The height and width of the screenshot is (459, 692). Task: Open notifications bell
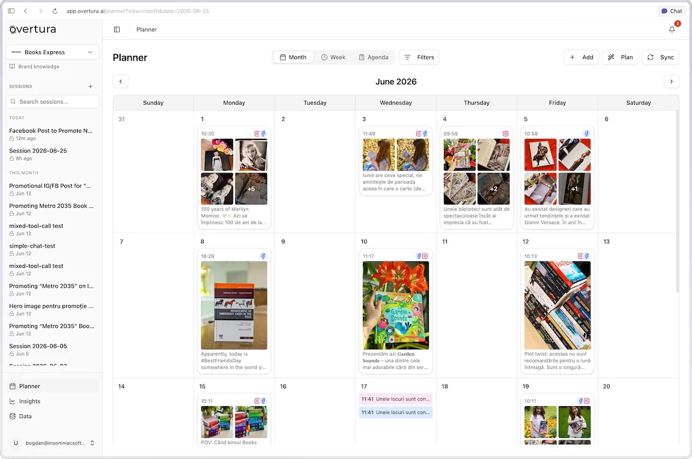pyautogui.click(x=672, y=29)
